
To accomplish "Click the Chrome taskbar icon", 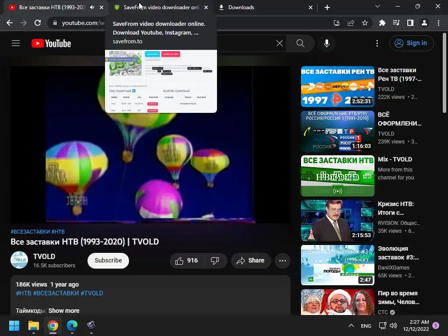I will tap(53, 325).
